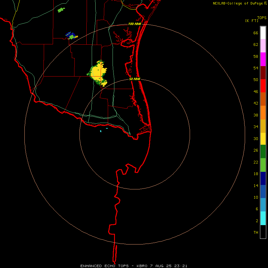Screen dimensions: 268x268
Task: Click the 38 legend value
Action: 256,115
